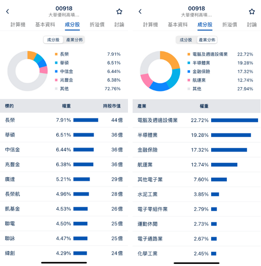The image size is (261, 266).
Task: Switch to 產業分佈 segment in left screen
Action: 74,40
